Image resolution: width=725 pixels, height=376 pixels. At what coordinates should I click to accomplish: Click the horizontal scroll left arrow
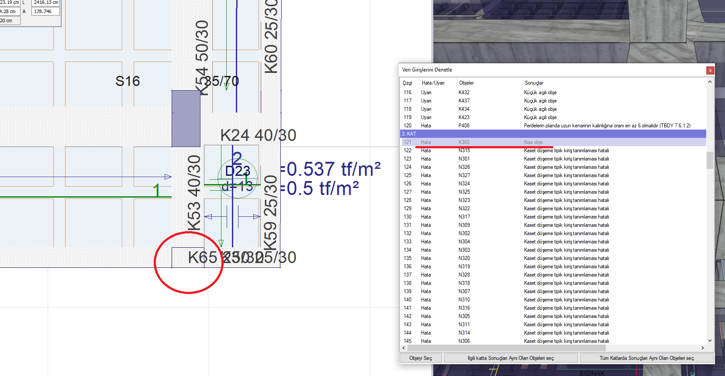pos(404,348)
